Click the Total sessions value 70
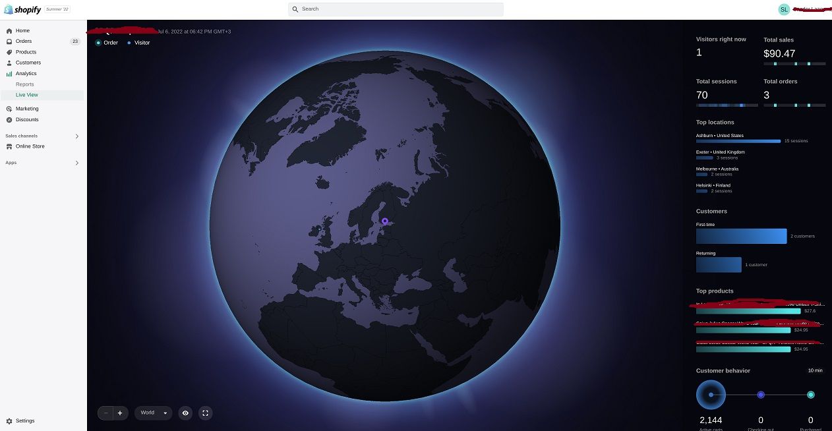Image resolution: width=832 pixels, height=431 pixels. click(x=702, y=96)
